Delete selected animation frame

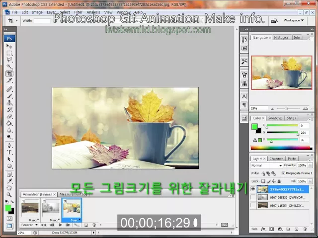[x=94, y=225]
